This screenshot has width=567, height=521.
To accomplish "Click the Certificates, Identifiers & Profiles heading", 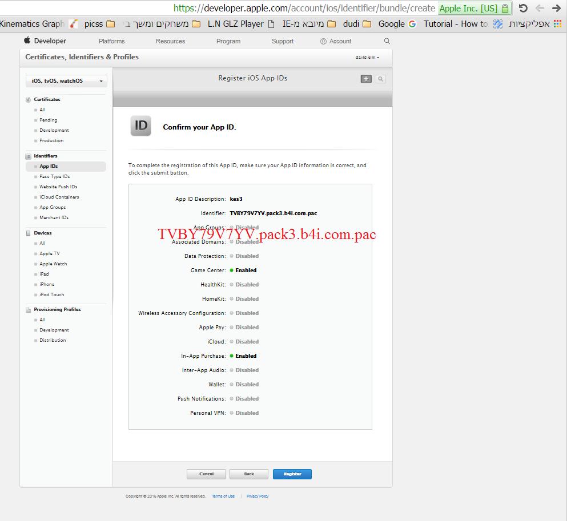I will [82, 56].
